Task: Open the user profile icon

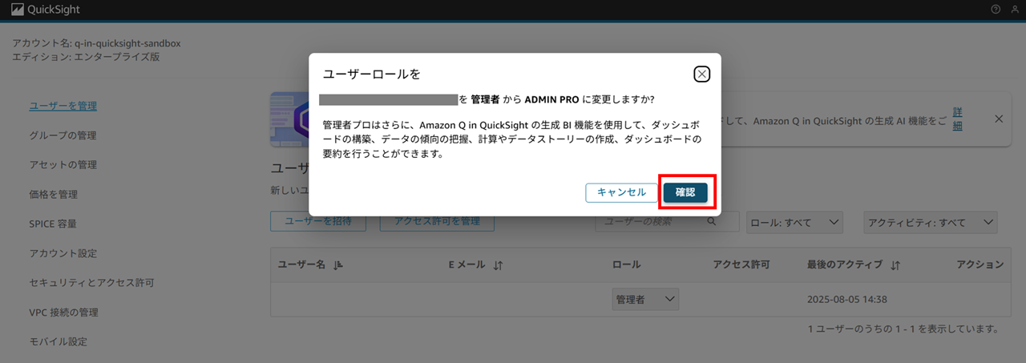Action: [x=1015, y=10]
